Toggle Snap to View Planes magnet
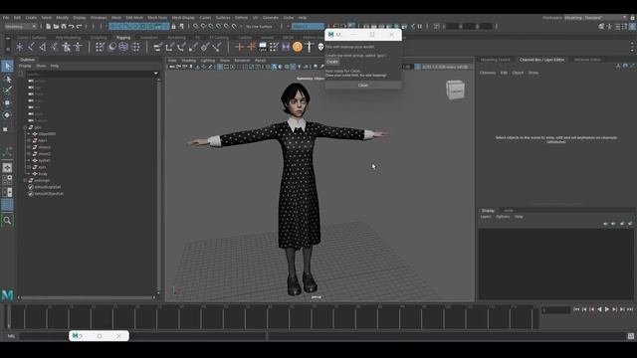 pos(226,27)
